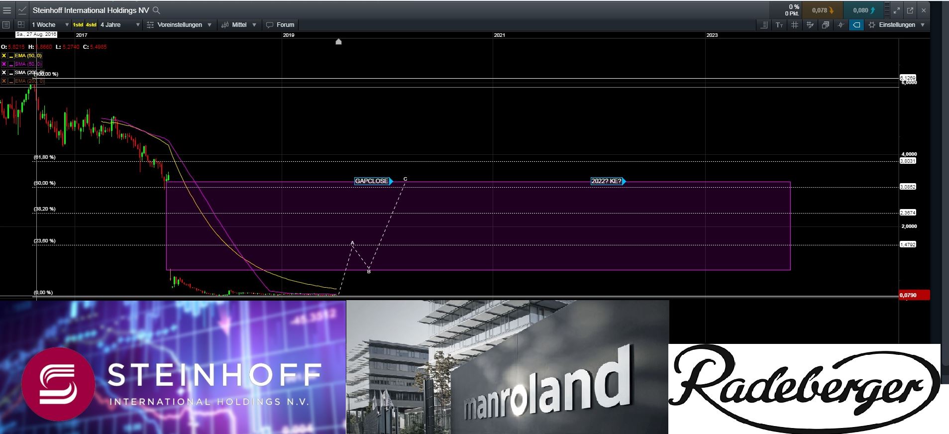Open the list panel icon
949x434 pixels.
coord(6,24)
